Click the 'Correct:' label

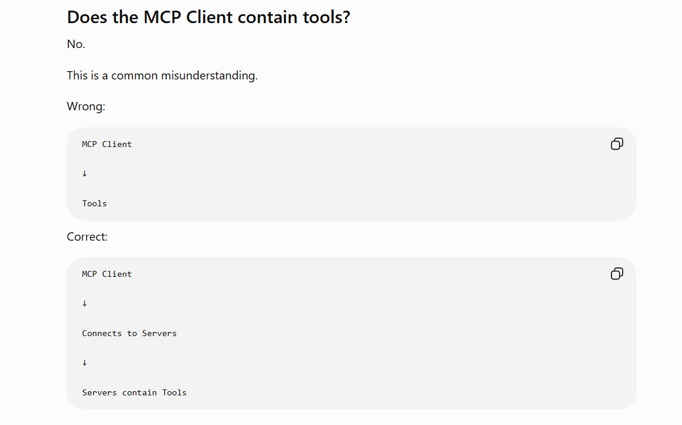click(87, 237)
